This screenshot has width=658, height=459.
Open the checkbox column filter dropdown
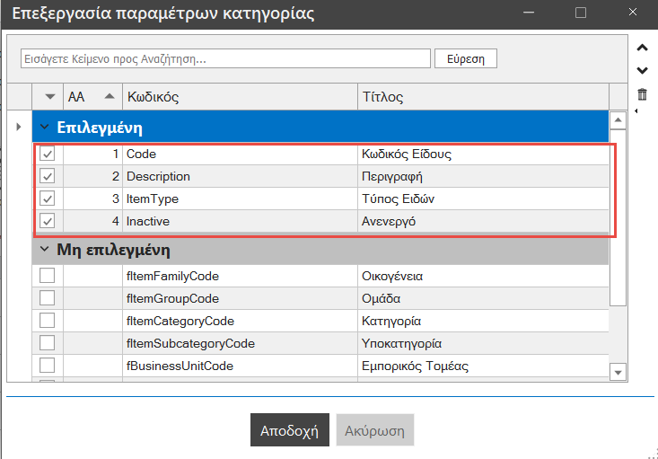coord(50,97)
